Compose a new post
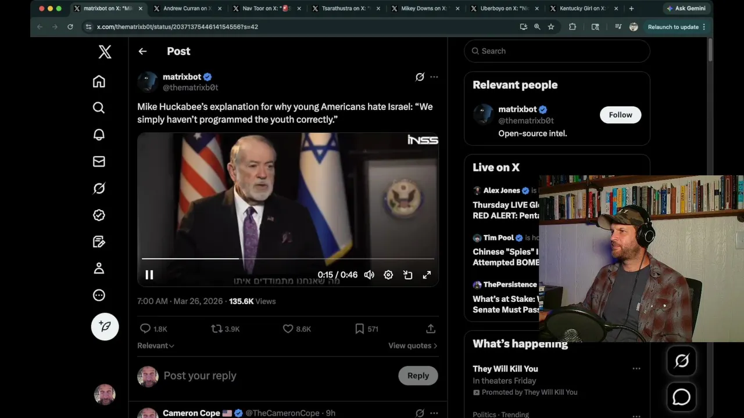Screen dimensions: 744x418 (x=105, y=326)
